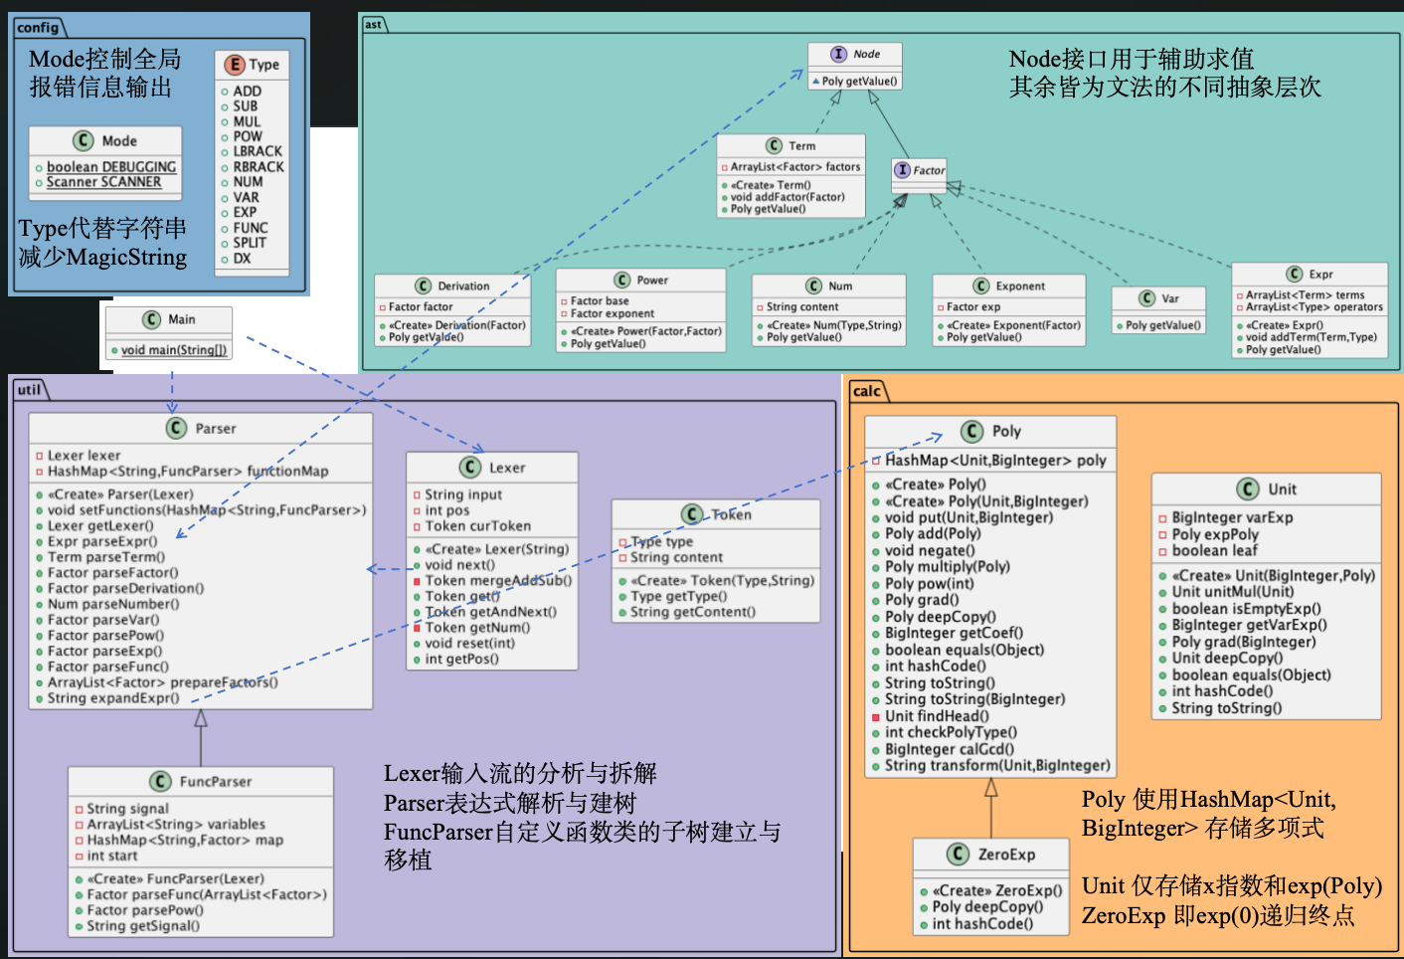This screenshot has height=959, width=1404.
Task: Select the config package tab label
Action: pyautogui.click(x=38, y=27)
